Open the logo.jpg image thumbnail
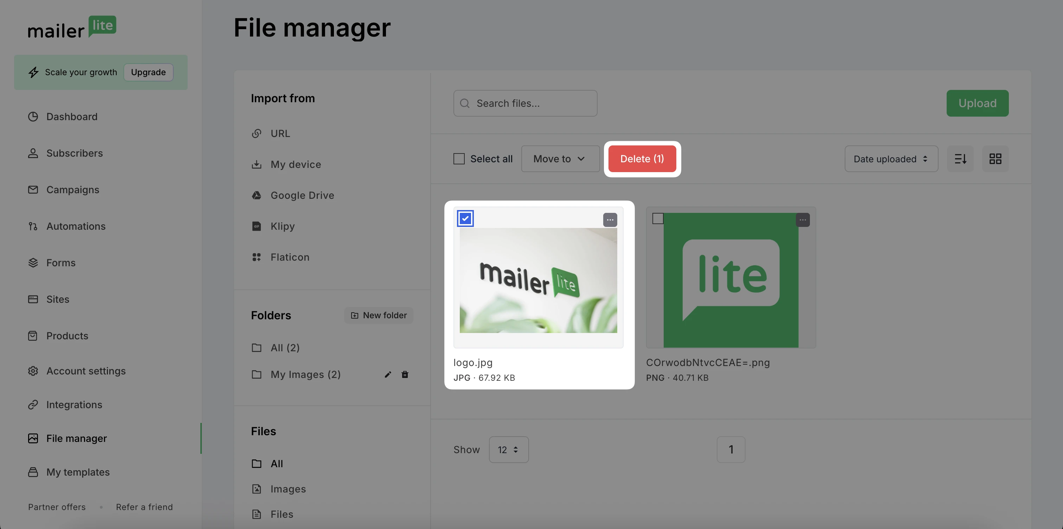The image size is (1063, 529). click(x=539, y=280)
